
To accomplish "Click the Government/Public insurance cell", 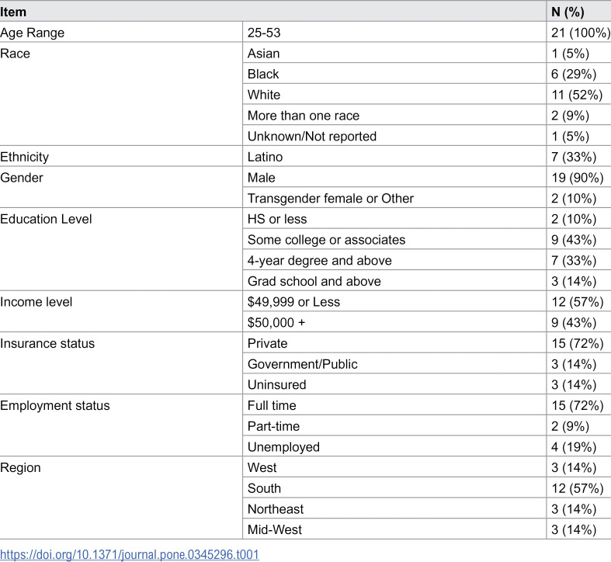I will click(x=302, y=364).
